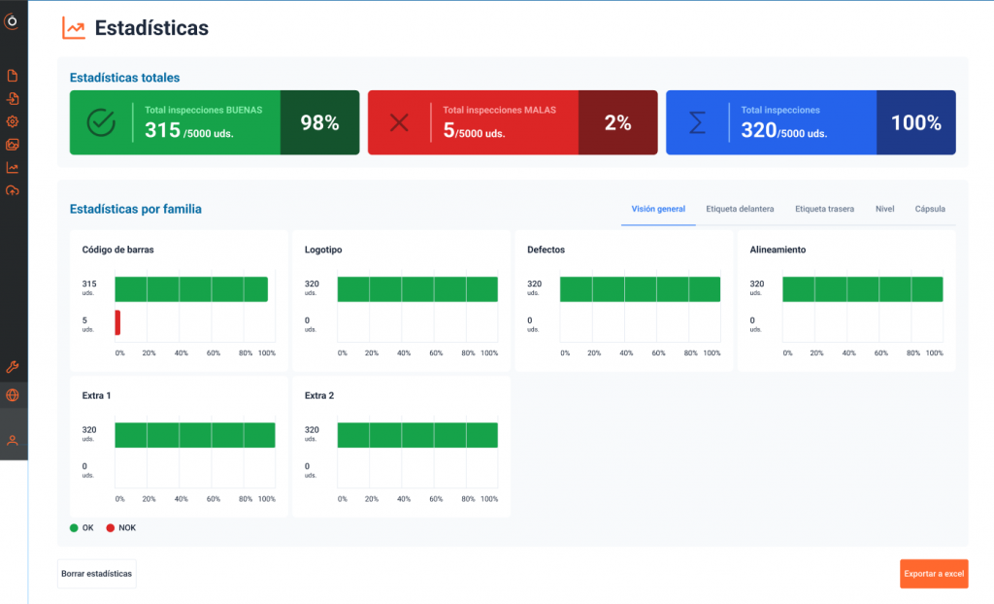The image size is (994, 604).
Task: Click the cloud upload sidebar icon
Action: pos(13,190)
